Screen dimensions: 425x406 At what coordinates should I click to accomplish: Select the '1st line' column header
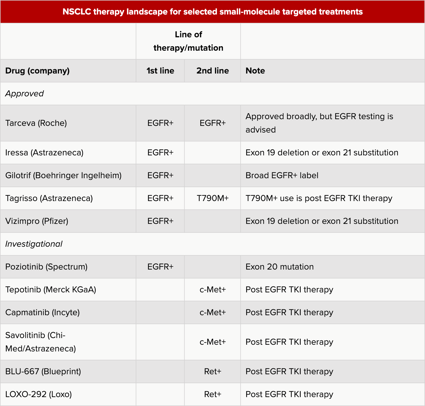pyautogui.click(x=160, y=71)
